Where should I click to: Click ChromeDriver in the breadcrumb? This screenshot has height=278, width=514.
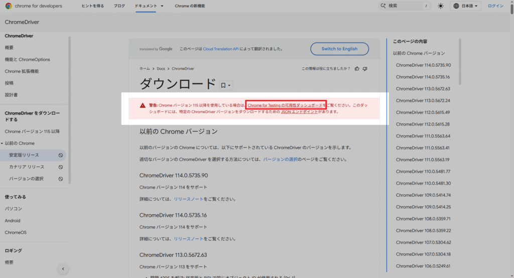tap(183, 69)
